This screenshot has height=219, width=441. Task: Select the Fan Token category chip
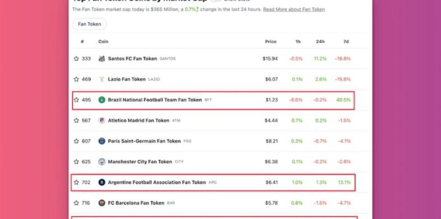(x=89, y=24)
